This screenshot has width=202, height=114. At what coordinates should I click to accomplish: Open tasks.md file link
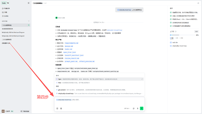tap(69, 49)
